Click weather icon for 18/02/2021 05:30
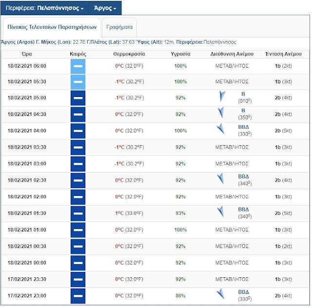This screenshot has height=307, width=312. click(78, 82)
